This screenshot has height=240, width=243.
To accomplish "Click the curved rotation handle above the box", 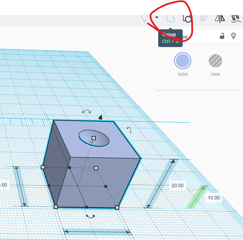I will coord(87,111).
